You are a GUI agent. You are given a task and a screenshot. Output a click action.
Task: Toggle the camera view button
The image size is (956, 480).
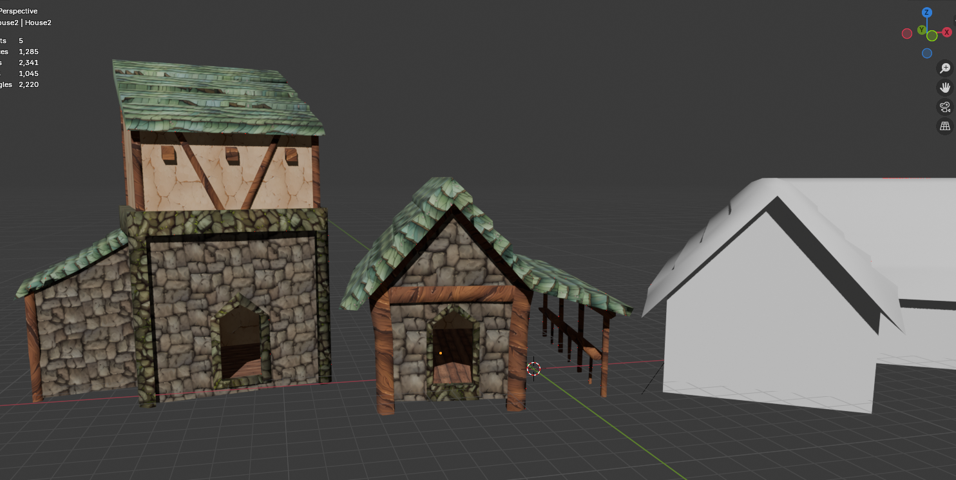pos(945,107)
